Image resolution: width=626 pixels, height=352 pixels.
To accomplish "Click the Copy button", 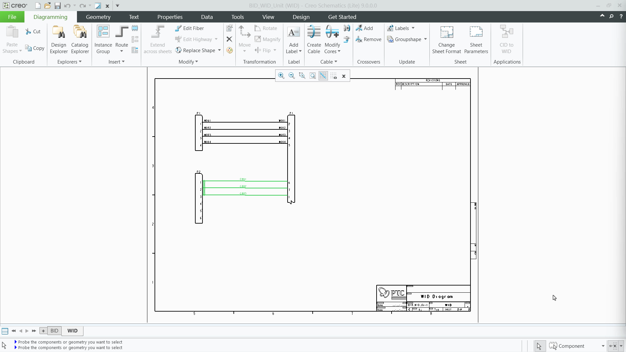I will coord(35,48).
